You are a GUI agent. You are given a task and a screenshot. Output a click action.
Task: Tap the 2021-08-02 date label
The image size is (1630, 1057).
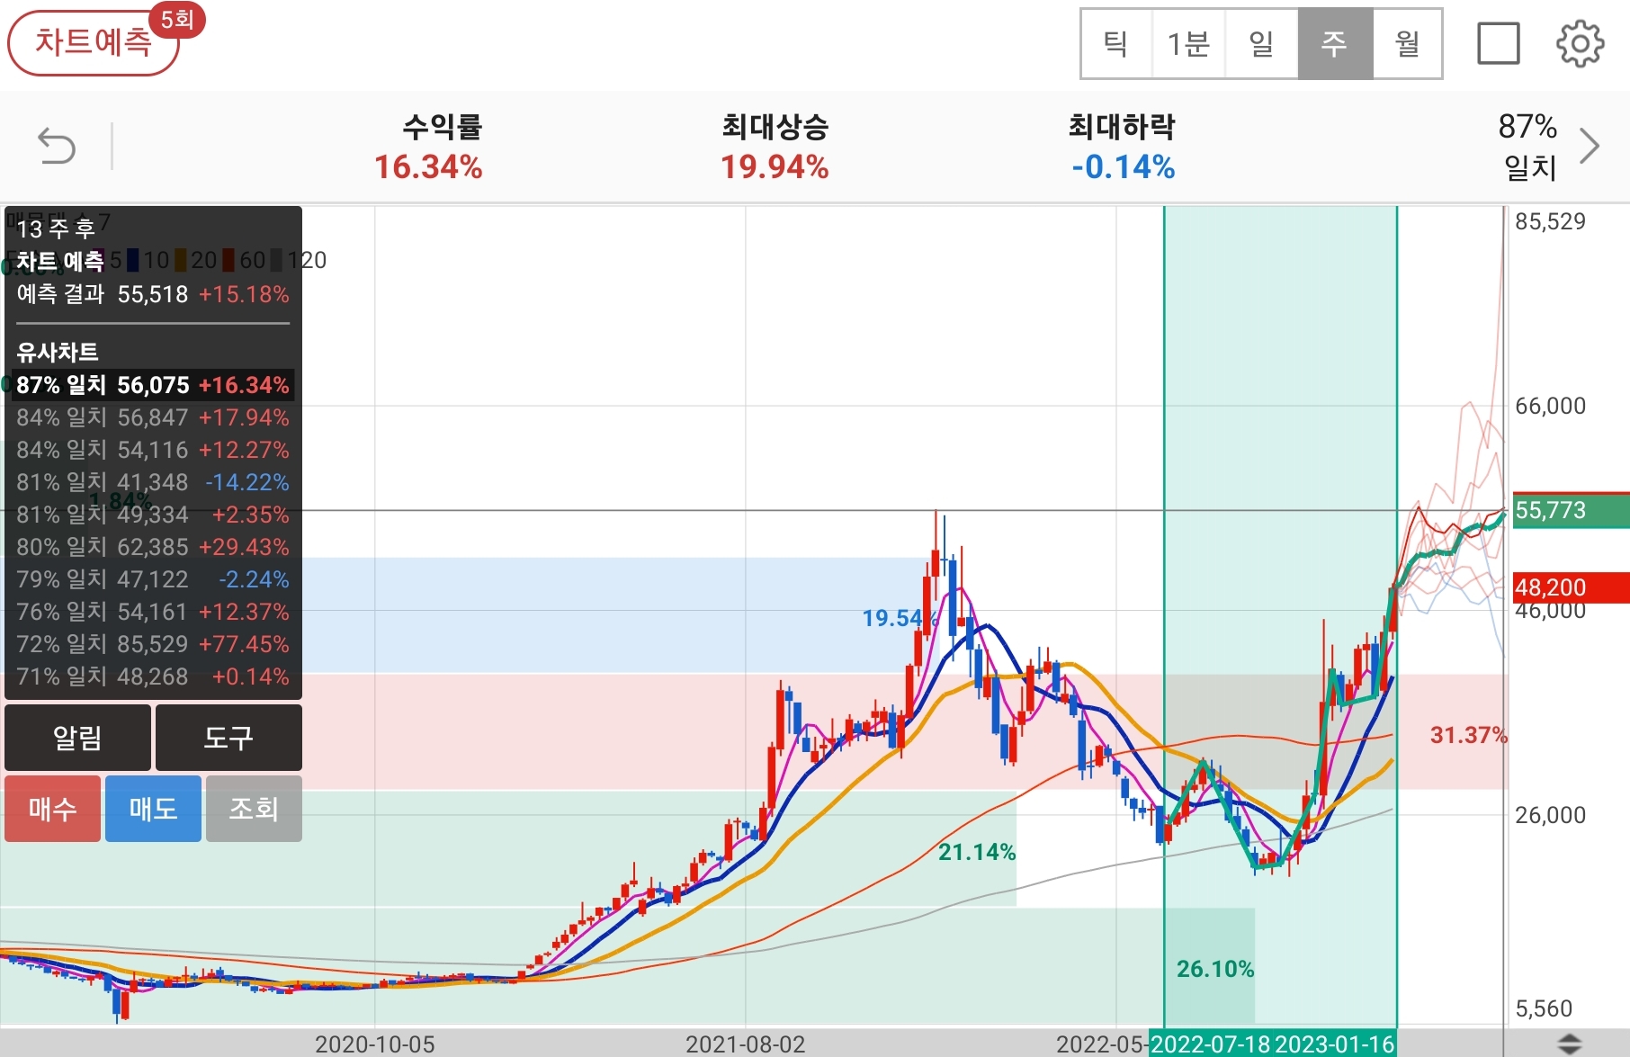(745, 1044)
